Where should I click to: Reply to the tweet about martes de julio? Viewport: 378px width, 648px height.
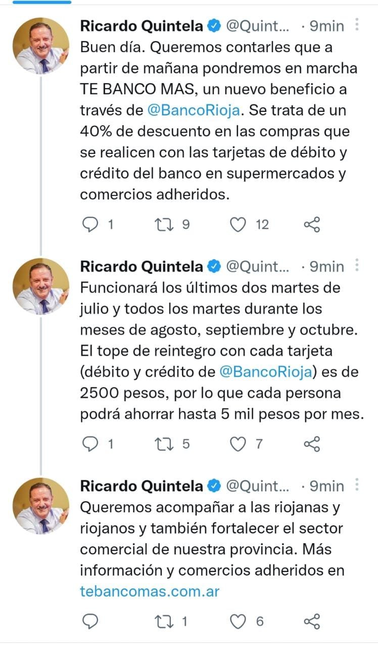pyautogui.click(x=90, y=444)
